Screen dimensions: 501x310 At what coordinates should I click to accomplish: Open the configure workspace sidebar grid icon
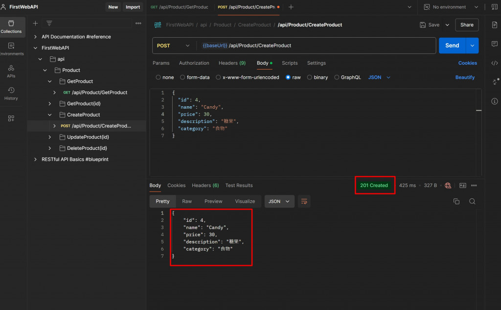click(x=11, y=119)
